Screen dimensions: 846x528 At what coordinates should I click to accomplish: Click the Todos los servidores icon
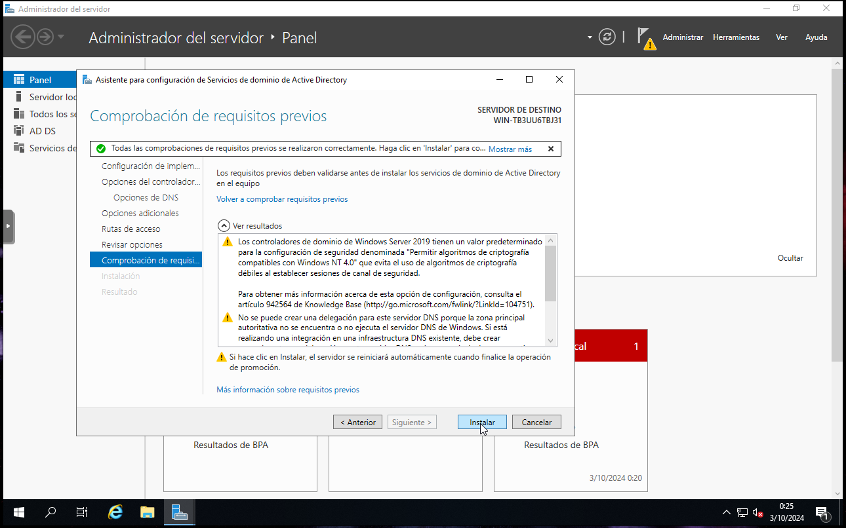18,114
